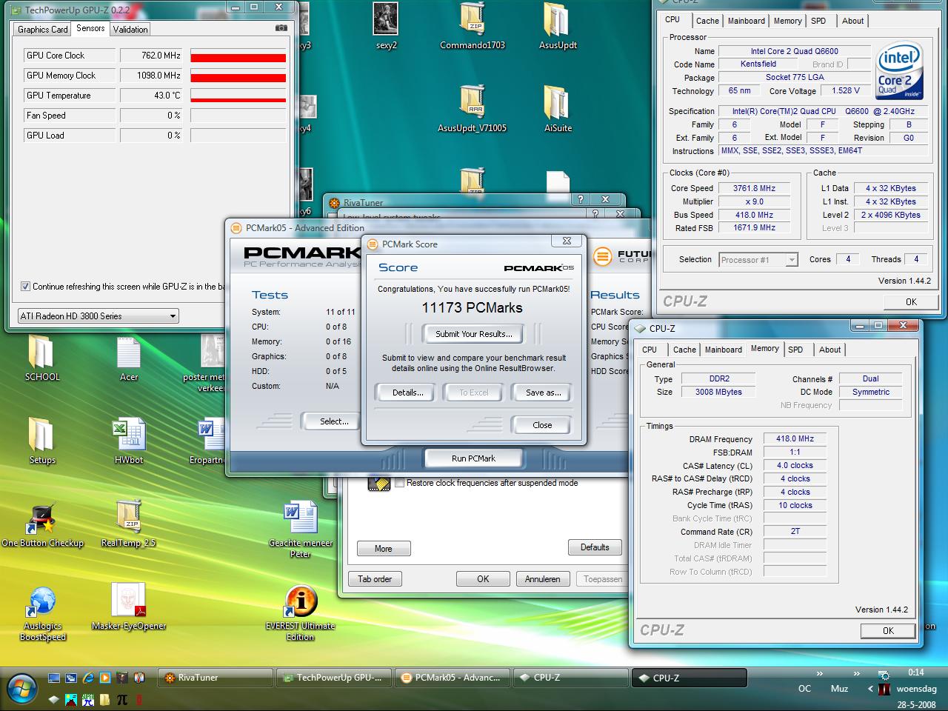
Task: Select the AsusUpdt_V71005 RAR archive icon
Action: click(473, 109)
